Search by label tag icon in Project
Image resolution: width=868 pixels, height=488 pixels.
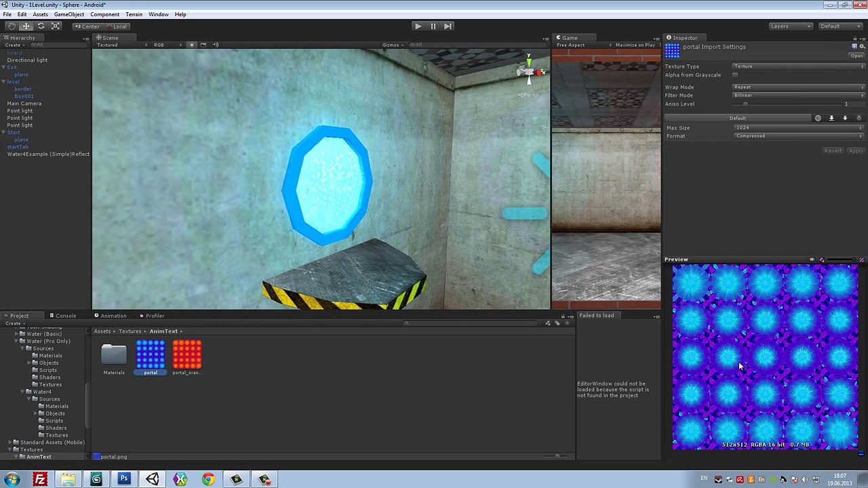(x=557, y=323)
